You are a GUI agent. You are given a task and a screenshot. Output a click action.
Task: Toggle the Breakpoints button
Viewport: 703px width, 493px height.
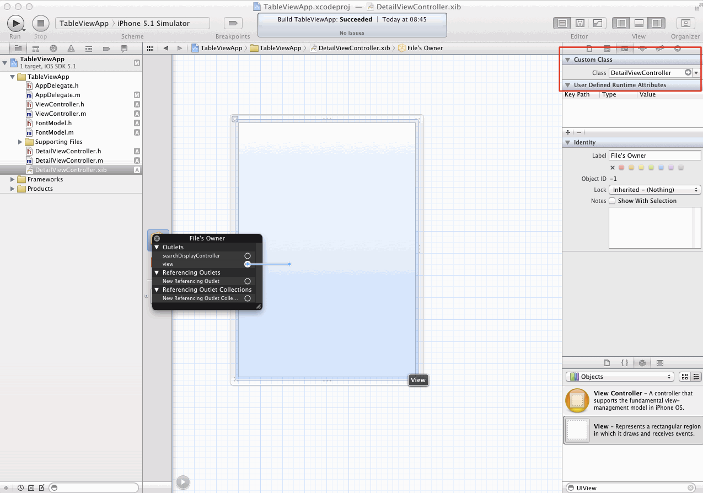pos(233,23)
